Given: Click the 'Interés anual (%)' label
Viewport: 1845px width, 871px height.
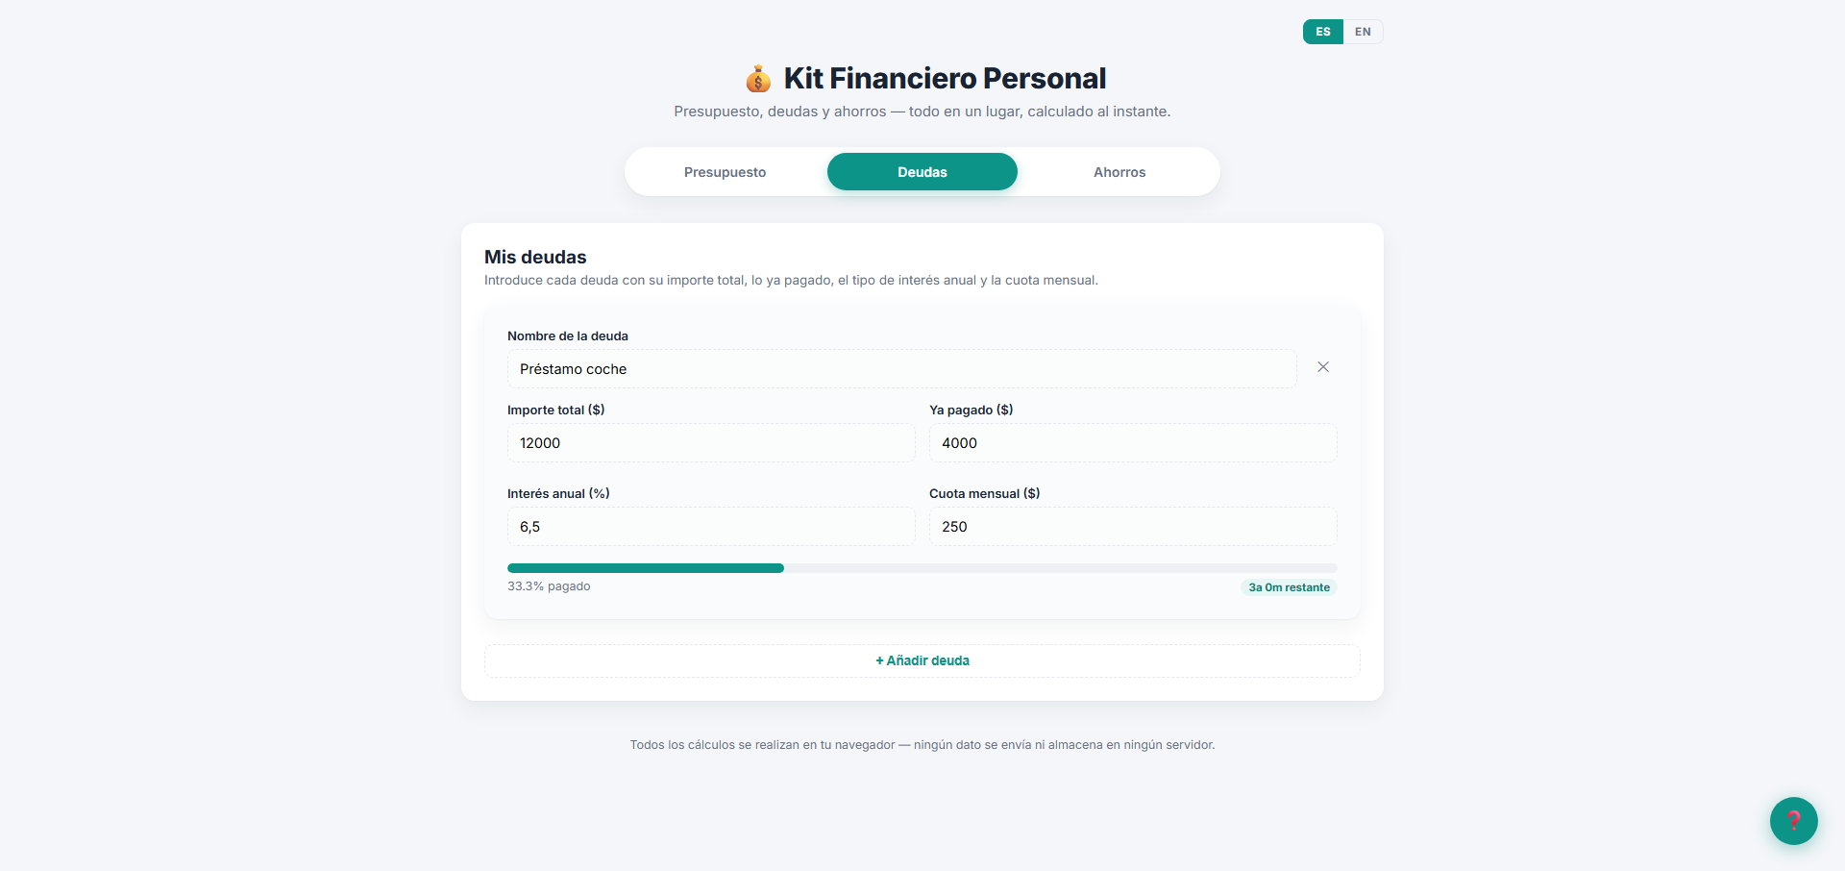Looking at the screenshot, I should click(558, 493).
